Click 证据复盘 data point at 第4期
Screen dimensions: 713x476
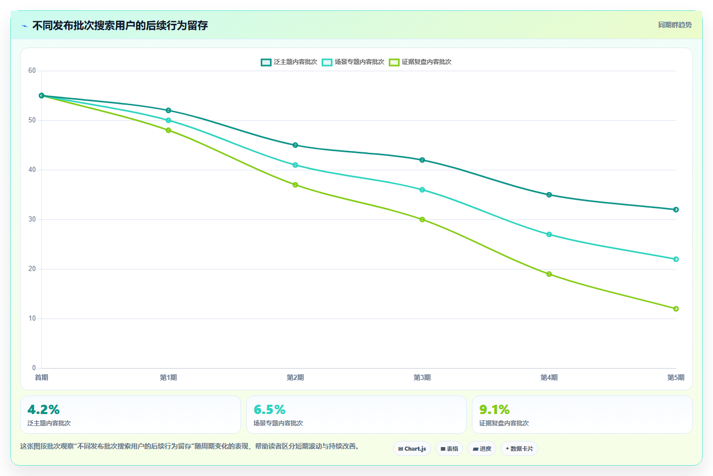549,274
